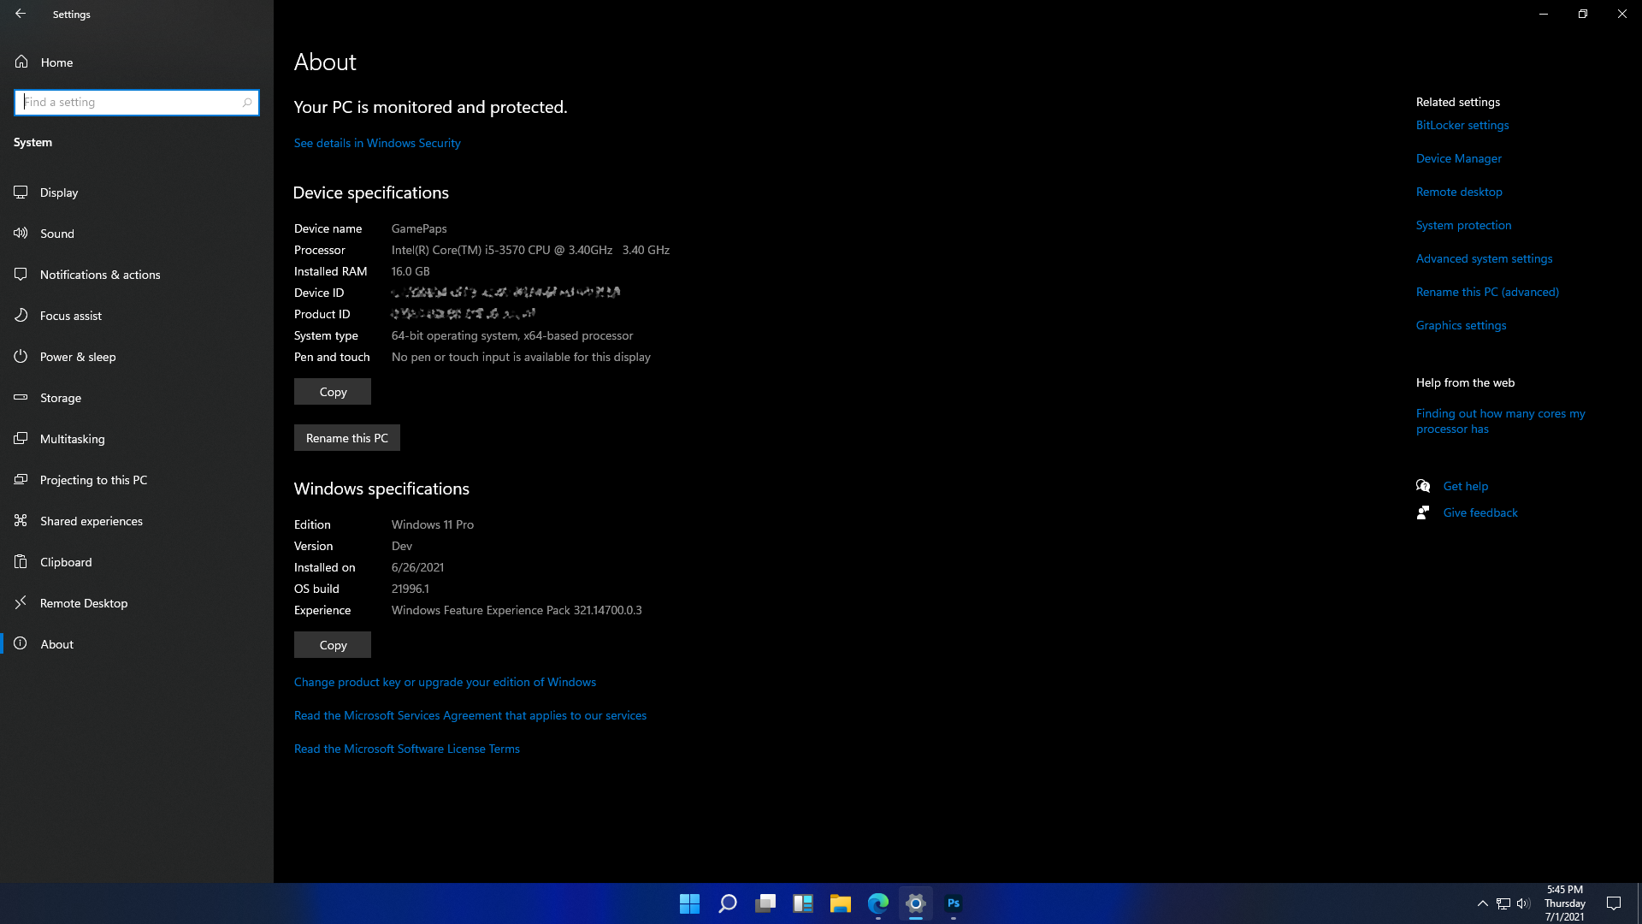Select Power & sleep in the sidebar

pyautogui.click(x=78, y=356)
